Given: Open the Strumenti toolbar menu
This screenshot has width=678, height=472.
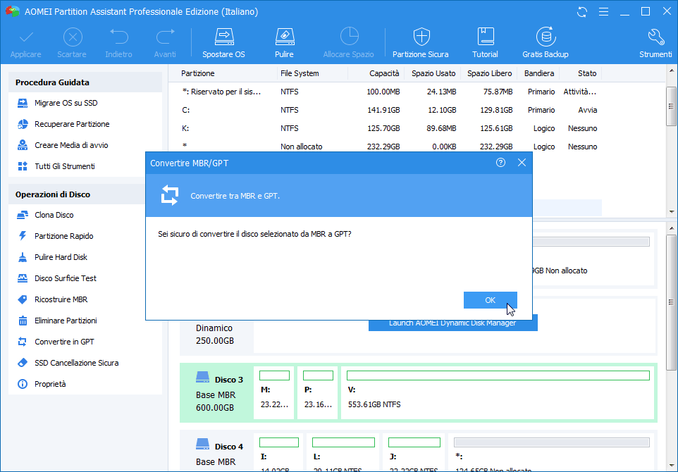Looking at the screenshot, I should 655,42.
